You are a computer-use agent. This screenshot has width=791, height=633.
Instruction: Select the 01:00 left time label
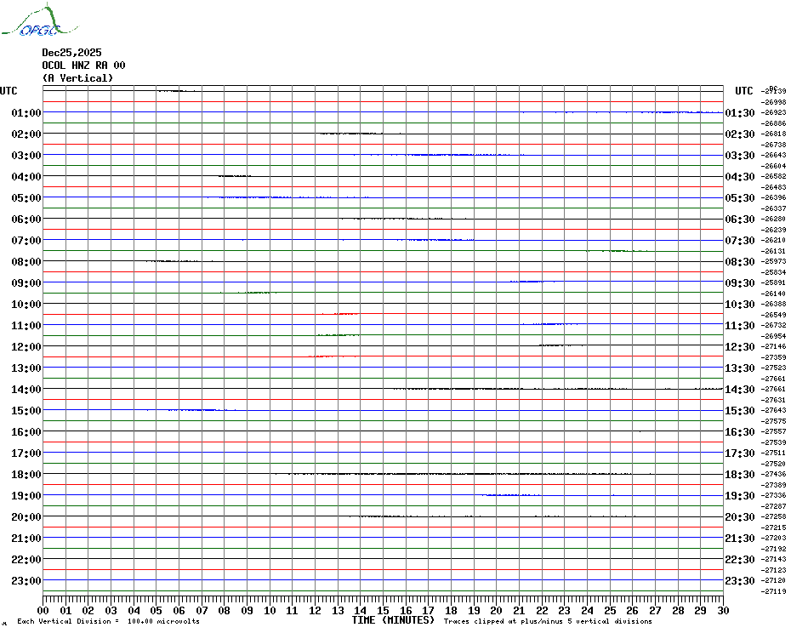pos(26,112)
